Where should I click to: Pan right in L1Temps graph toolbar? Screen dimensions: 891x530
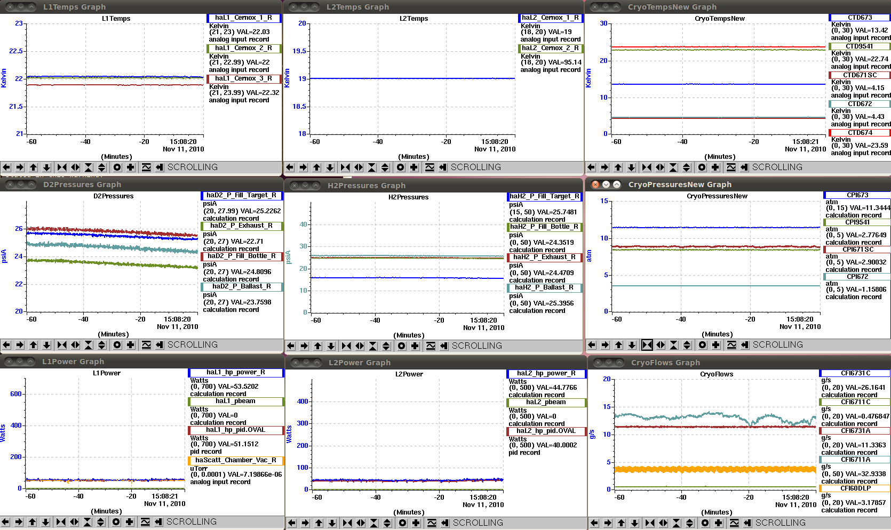[x=20, y=167]
